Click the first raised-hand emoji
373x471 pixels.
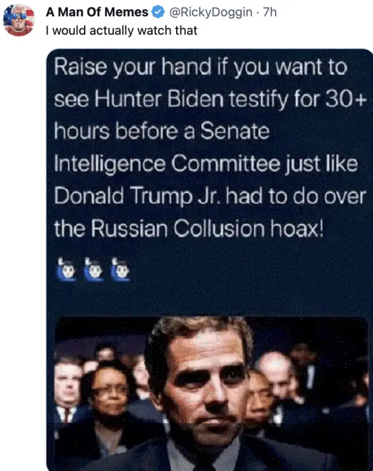[67, 269]
